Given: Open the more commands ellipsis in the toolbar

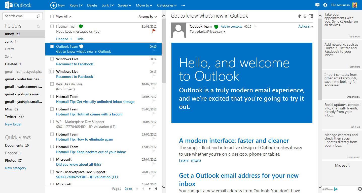Looking at the screenshot, I should coord(183,5).
